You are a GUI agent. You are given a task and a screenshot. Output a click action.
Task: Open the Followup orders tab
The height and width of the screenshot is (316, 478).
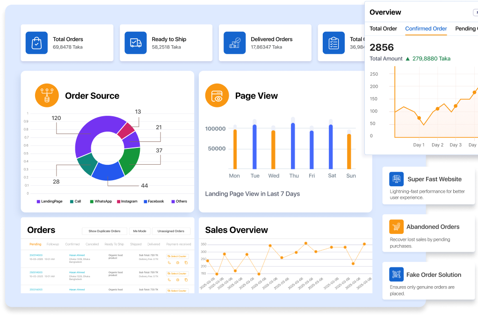coord(52,244)
